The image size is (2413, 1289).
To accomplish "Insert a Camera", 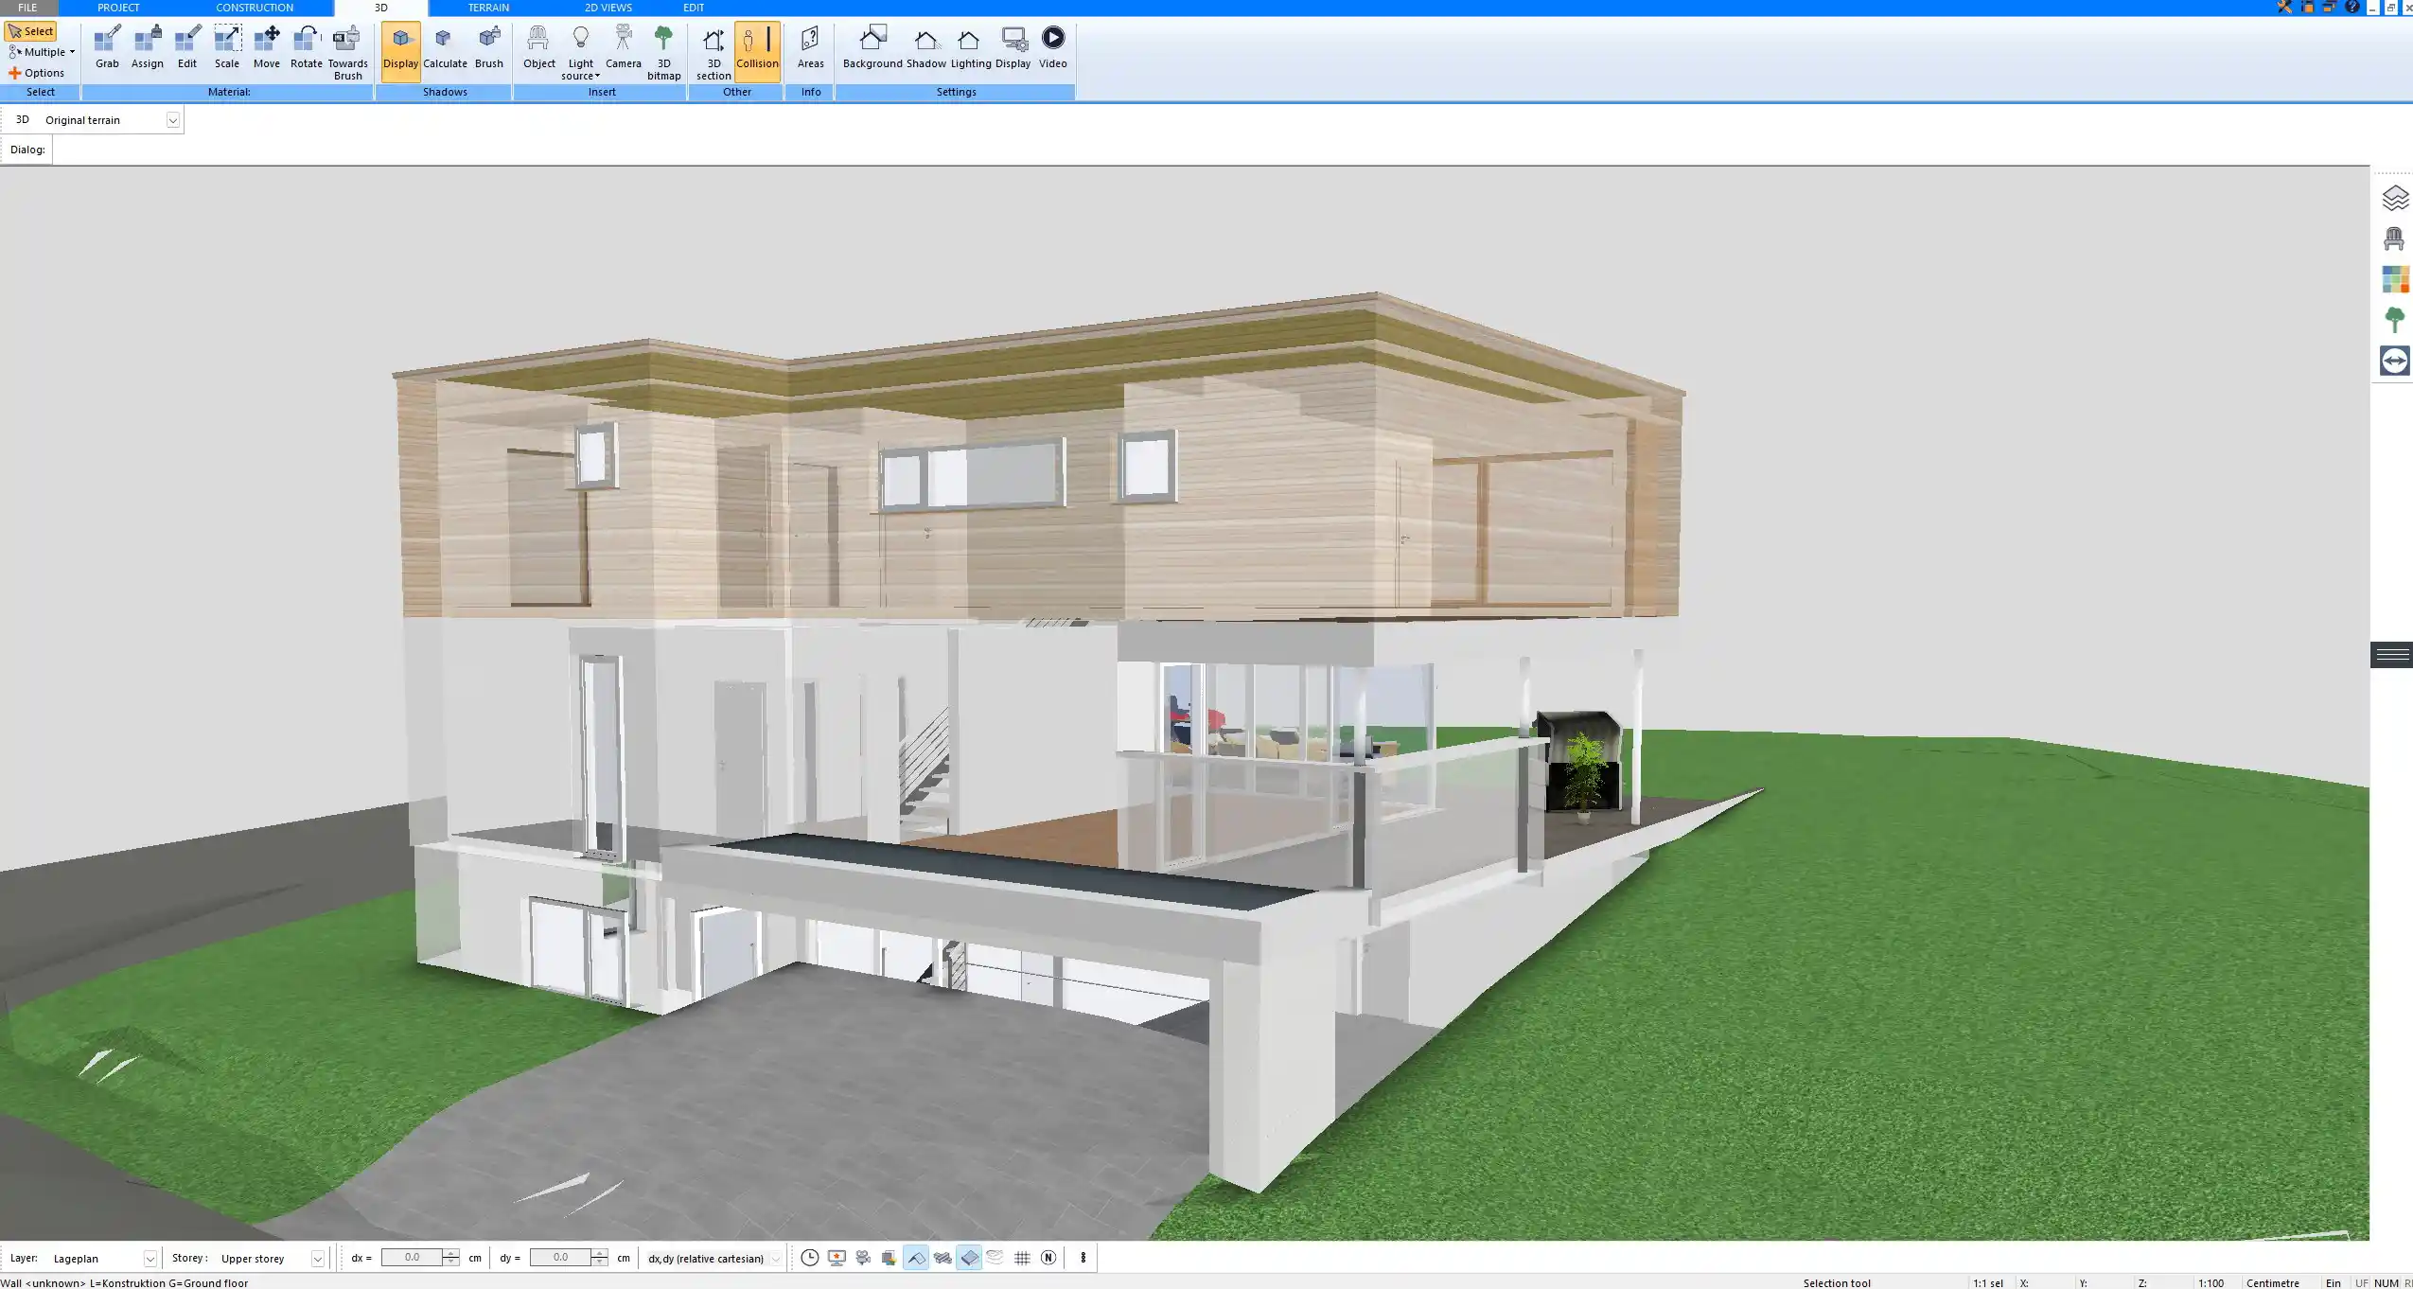I will 623,47.
